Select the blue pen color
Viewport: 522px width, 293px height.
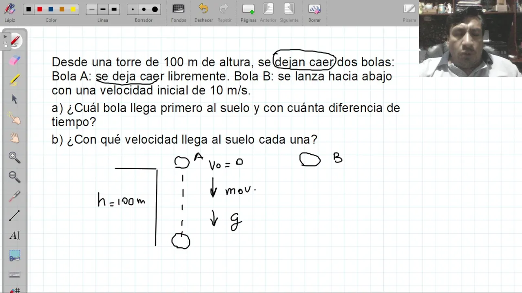pos(51,9)
